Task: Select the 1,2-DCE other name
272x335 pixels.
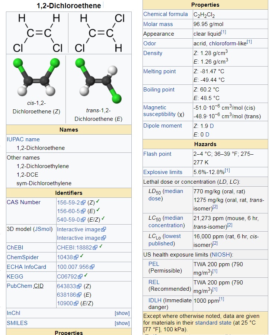Action: click(28, 175)
